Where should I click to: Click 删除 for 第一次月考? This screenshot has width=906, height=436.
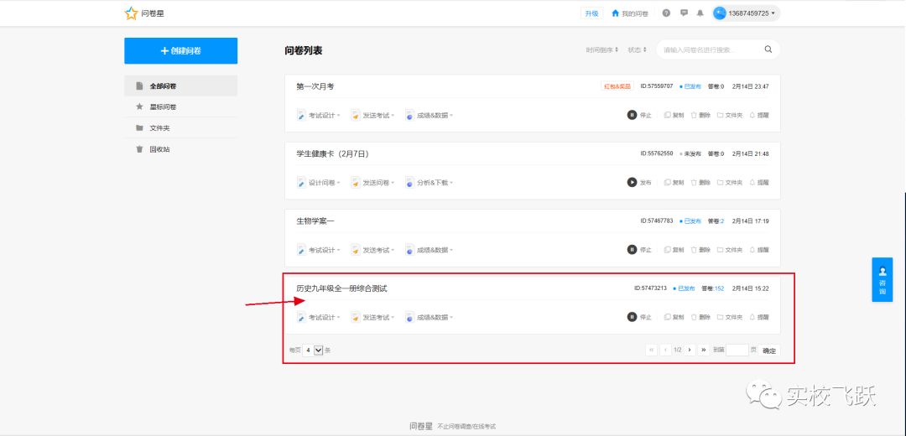click(700, 115)
